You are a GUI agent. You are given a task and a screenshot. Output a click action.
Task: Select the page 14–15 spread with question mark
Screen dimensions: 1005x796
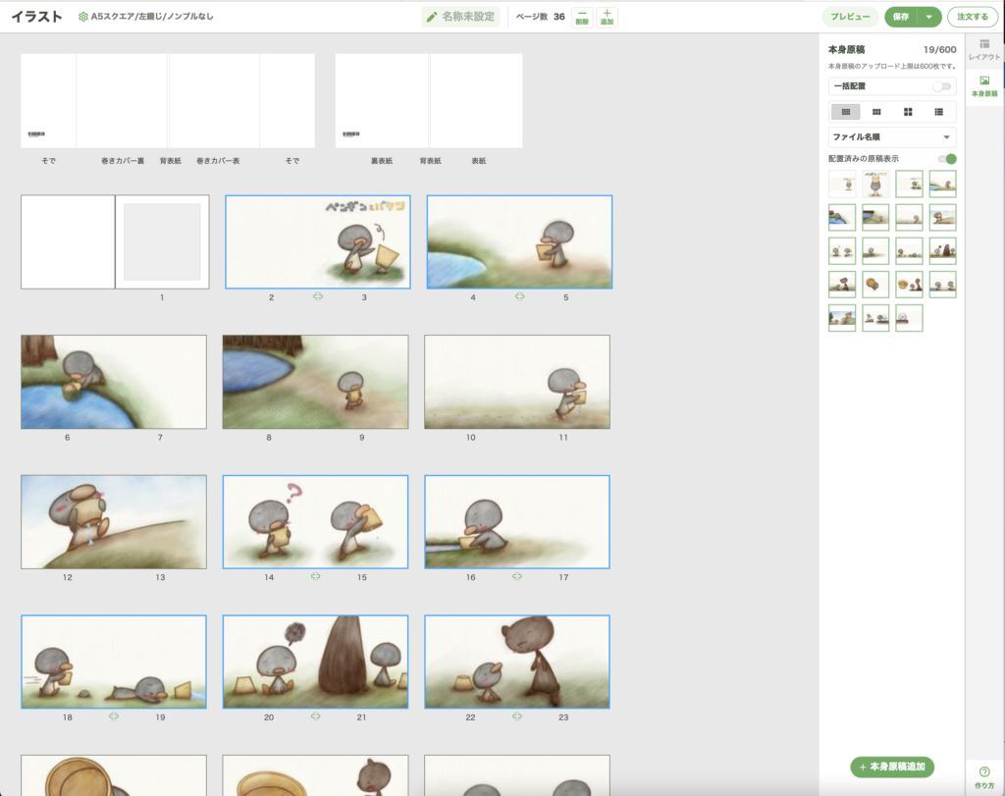pos(315,522)
